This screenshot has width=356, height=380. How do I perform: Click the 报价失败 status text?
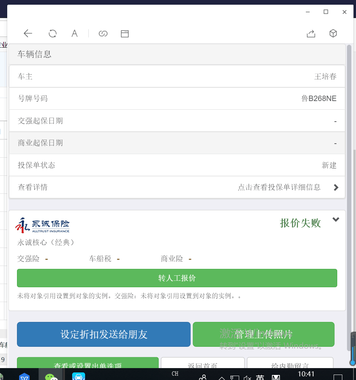click(300, 223)
